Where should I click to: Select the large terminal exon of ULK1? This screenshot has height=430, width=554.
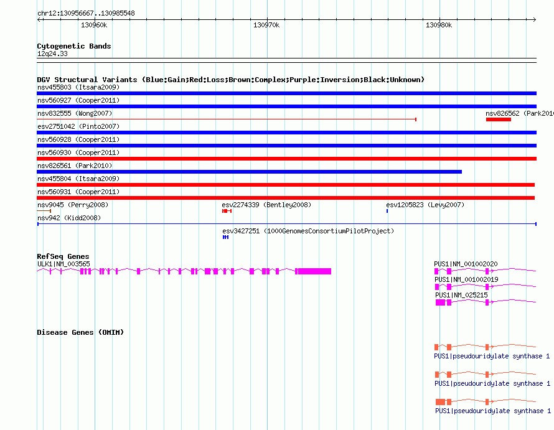[x=314, y=271]
